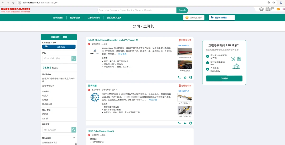Screen dimensions: 285x145
Task: Open the 查找供应商 menu
Action: 75,18
